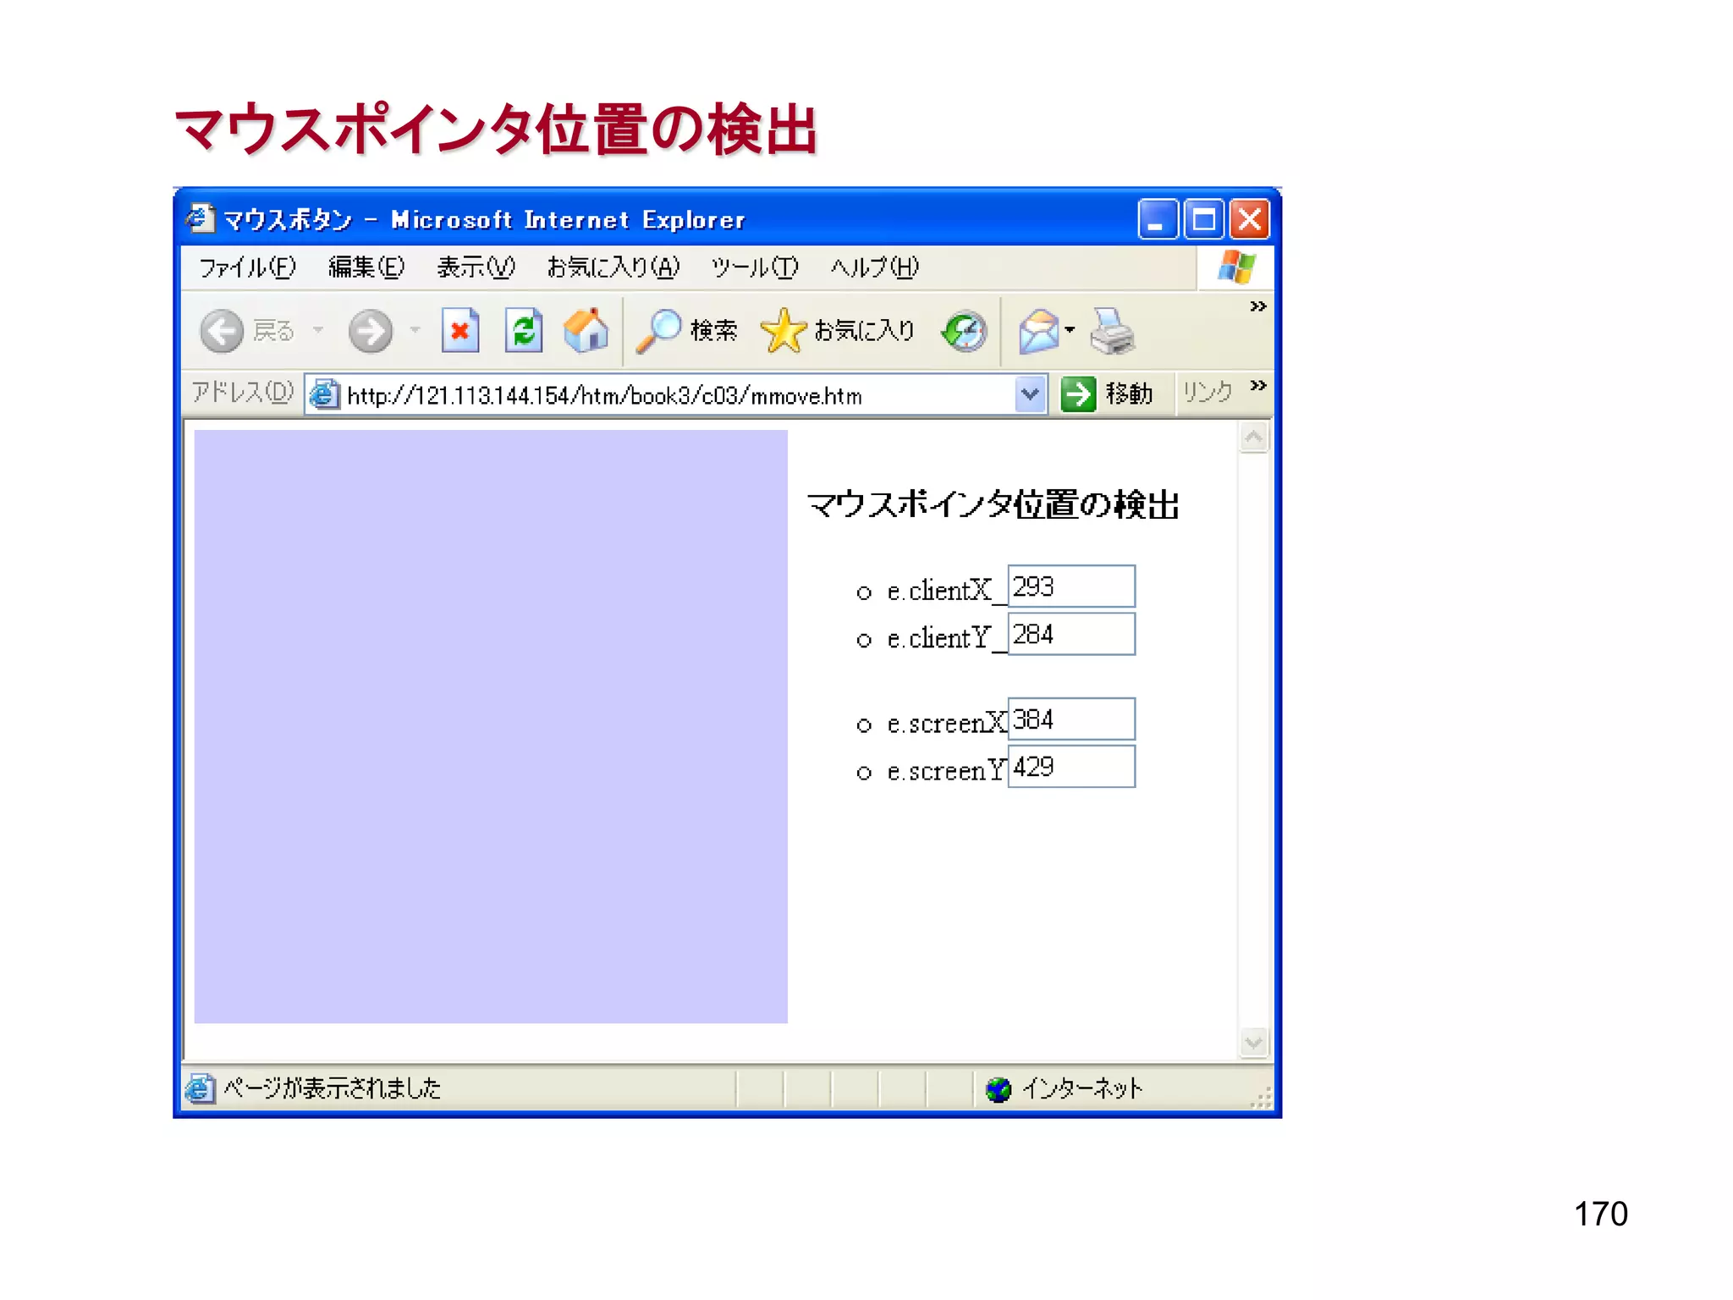Click the e.screenX value field
The height and width of the screenshot is (1300, 1733).
pos(1071,719)
